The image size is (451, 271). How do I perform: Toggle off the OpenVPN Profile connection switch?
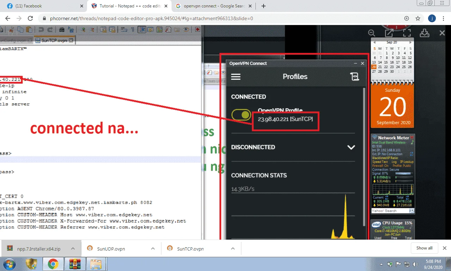[x=241, y=115]
